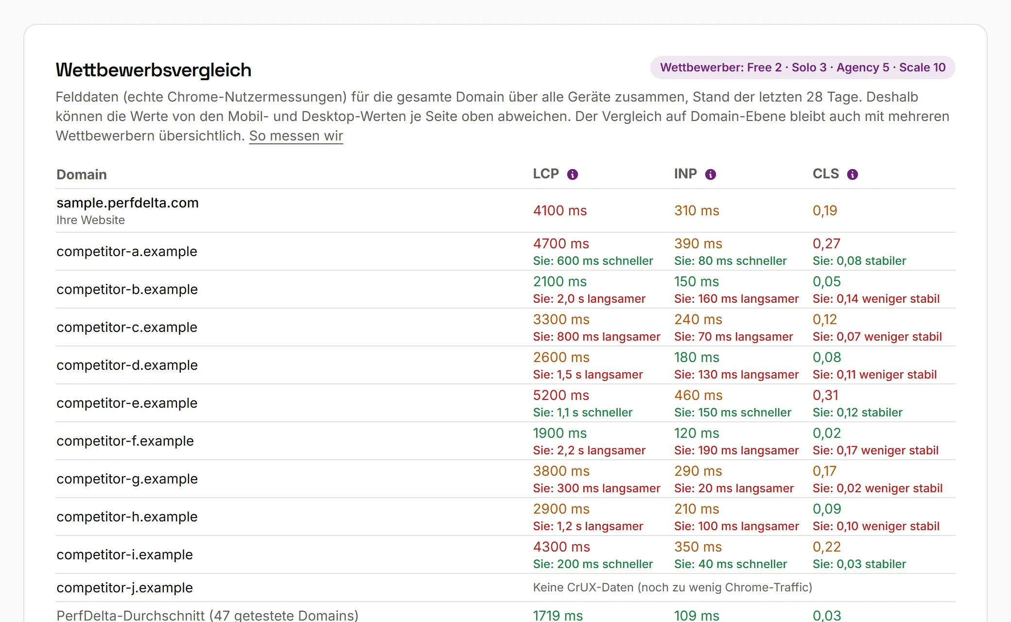Select competitor-e.example domain

tap(127, 403)
